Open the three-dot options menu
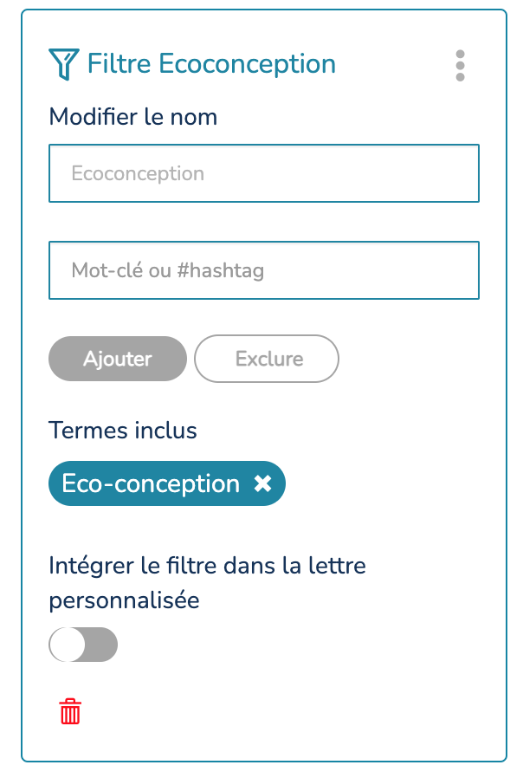 coord(460,66)
